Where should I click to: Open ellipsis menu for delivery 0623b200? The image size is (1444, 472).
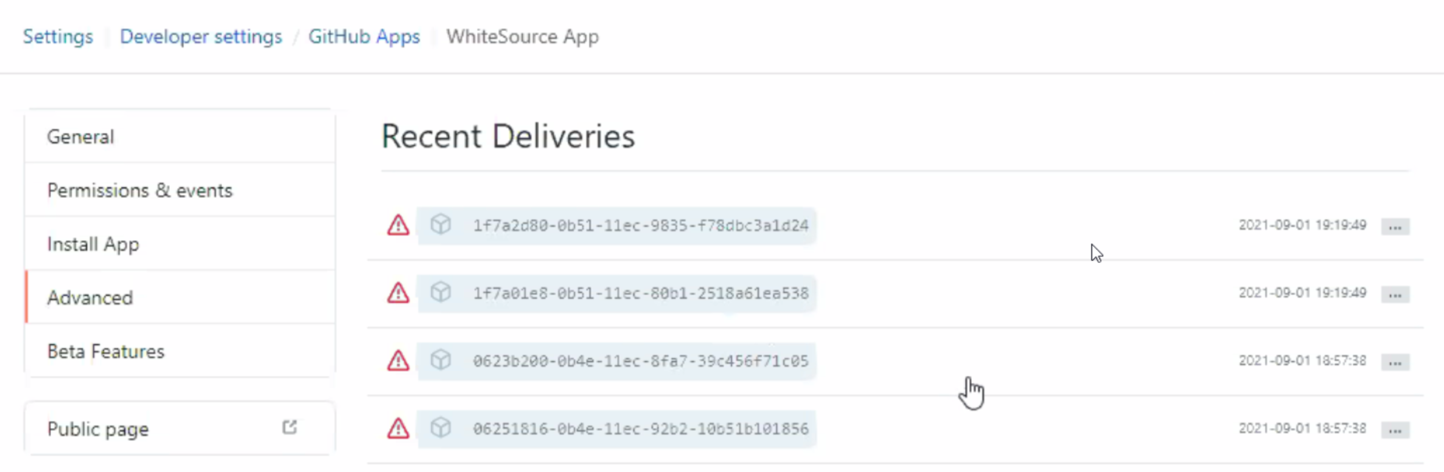1395,363
